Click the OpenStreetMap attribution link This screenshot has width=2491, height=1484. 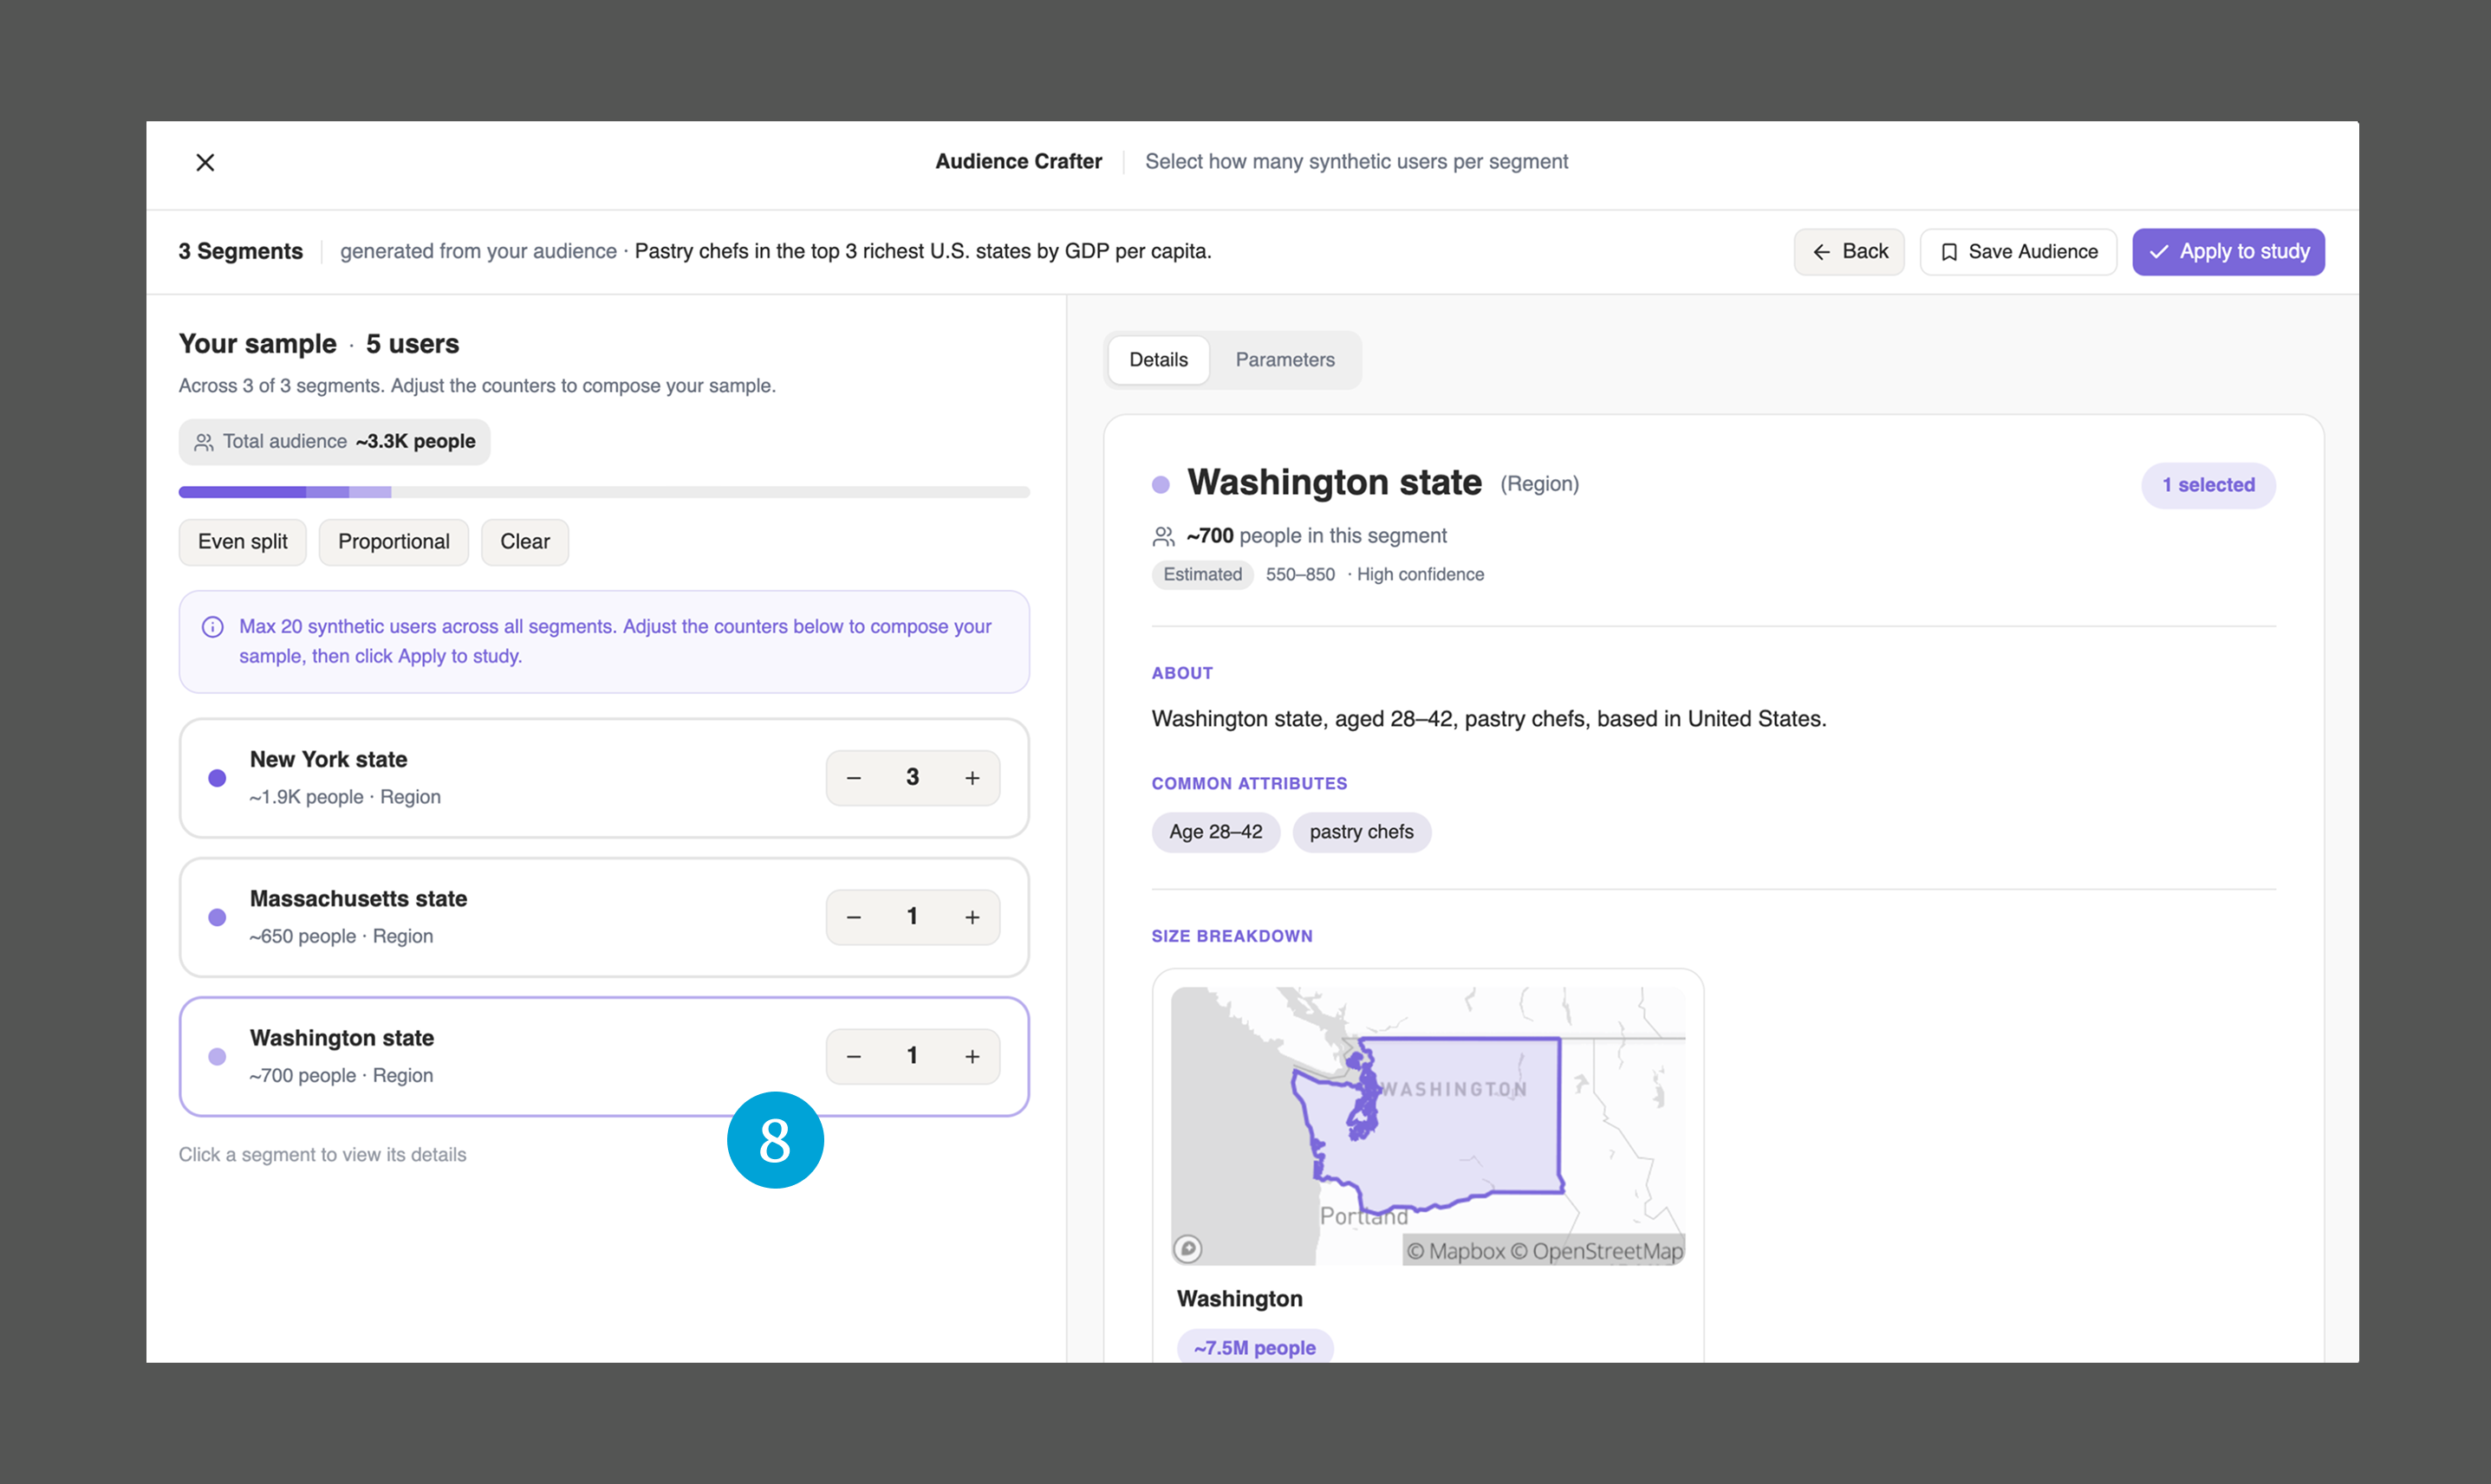(x=1597, y=1251)
